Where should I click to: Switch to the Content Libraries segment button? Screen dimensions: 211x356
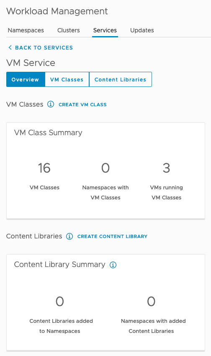point(121,79)
